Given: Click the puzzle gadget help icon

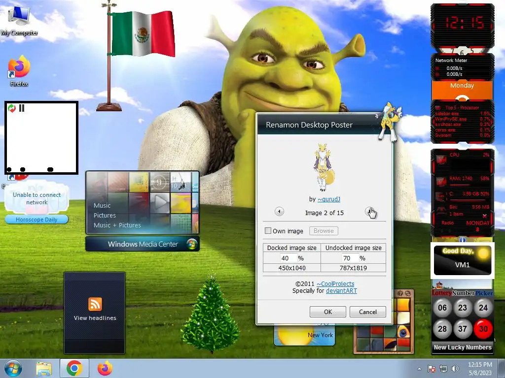Looking at the screenshot, I should (x=400, y=293).
